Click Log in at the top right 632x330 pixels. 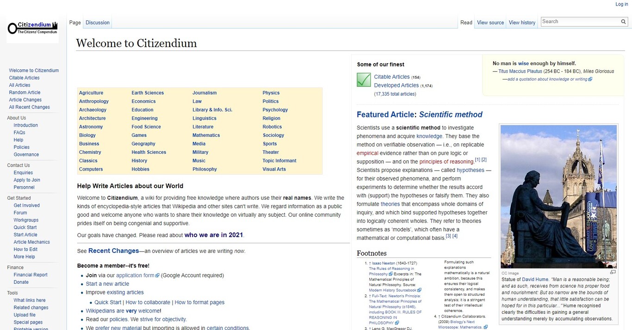pos(621,4)
